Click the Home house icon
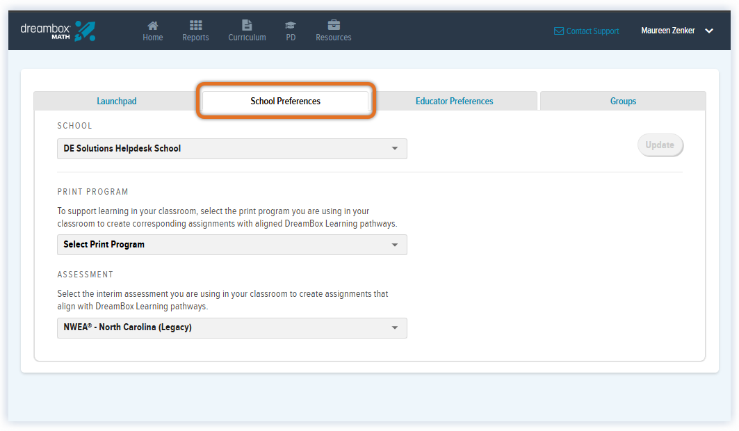 tap(153, 26)
